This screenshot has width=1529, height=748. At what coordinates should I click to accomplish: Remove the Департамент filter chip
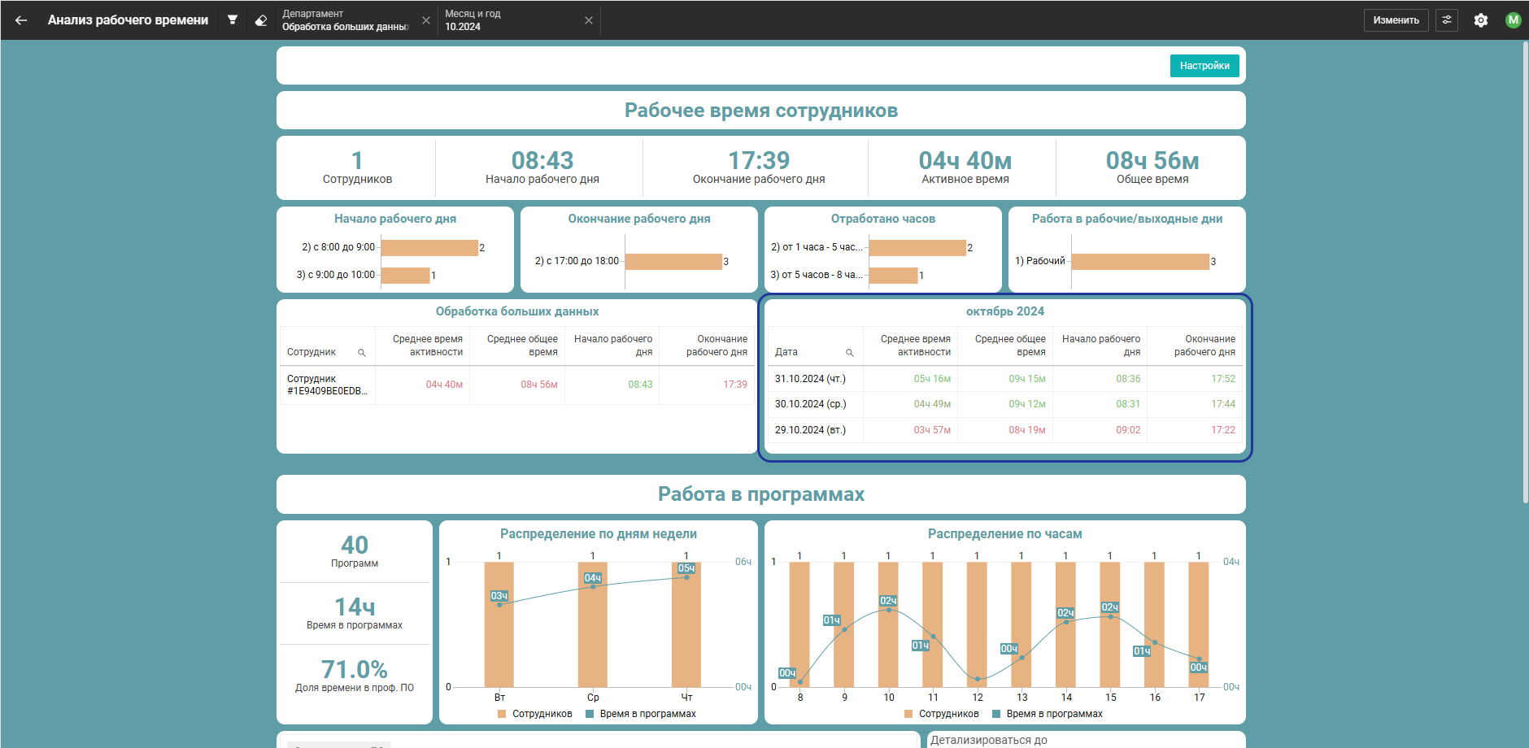pyautogui.click(x=426, y=20)
